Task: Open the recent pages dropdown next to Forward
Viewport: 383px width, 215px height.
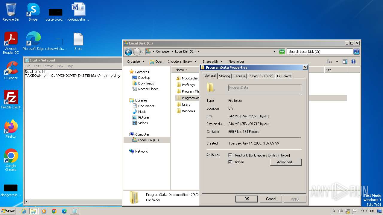Action: [142, 52]
